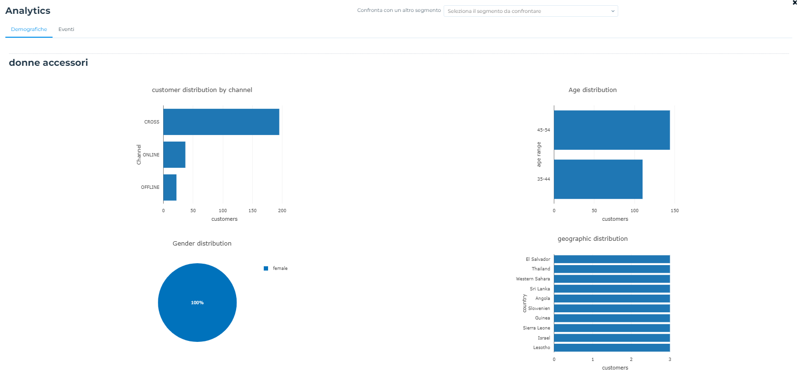Click the Thailand country bar
Viewport: 799px width, 381px height.
(612, 269)
